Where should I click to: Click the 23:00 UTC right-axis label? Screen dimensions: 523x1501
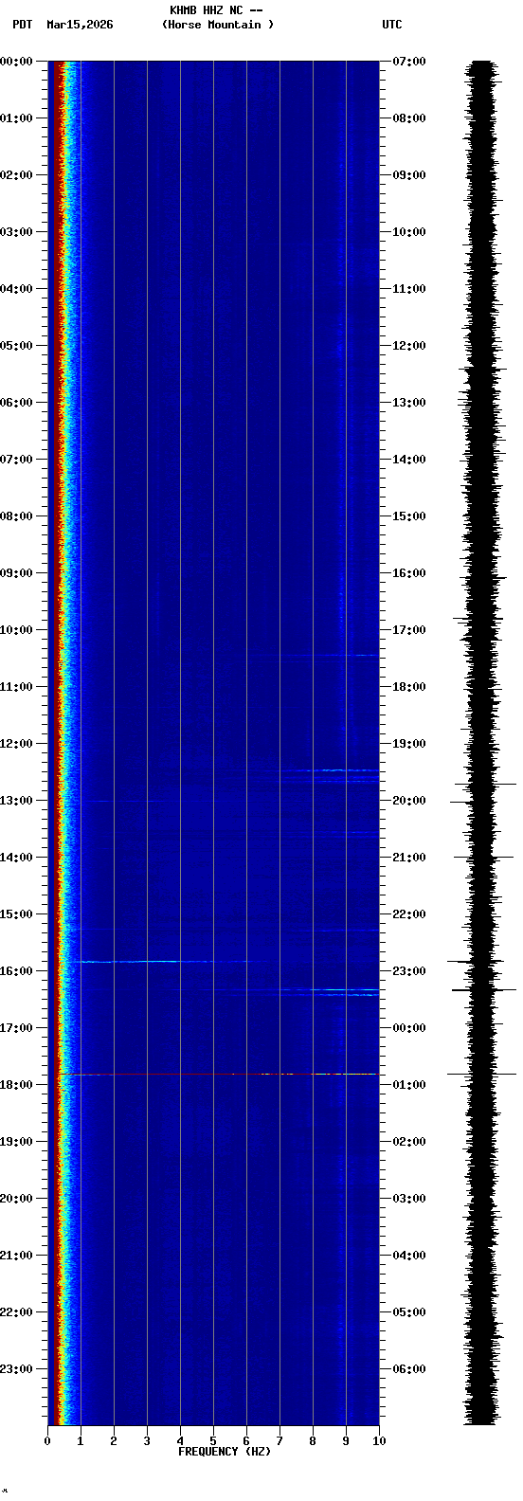click(409, 971)
